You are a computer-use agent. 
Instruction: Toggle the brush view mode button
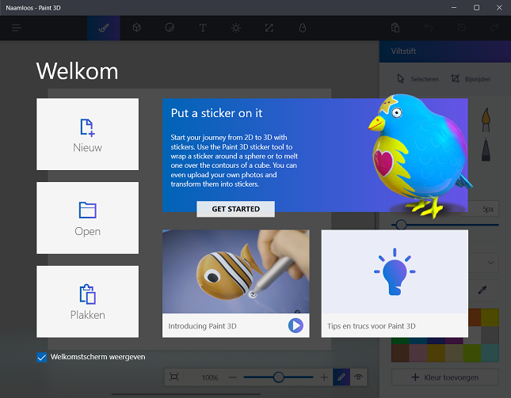tap(341, 377)
